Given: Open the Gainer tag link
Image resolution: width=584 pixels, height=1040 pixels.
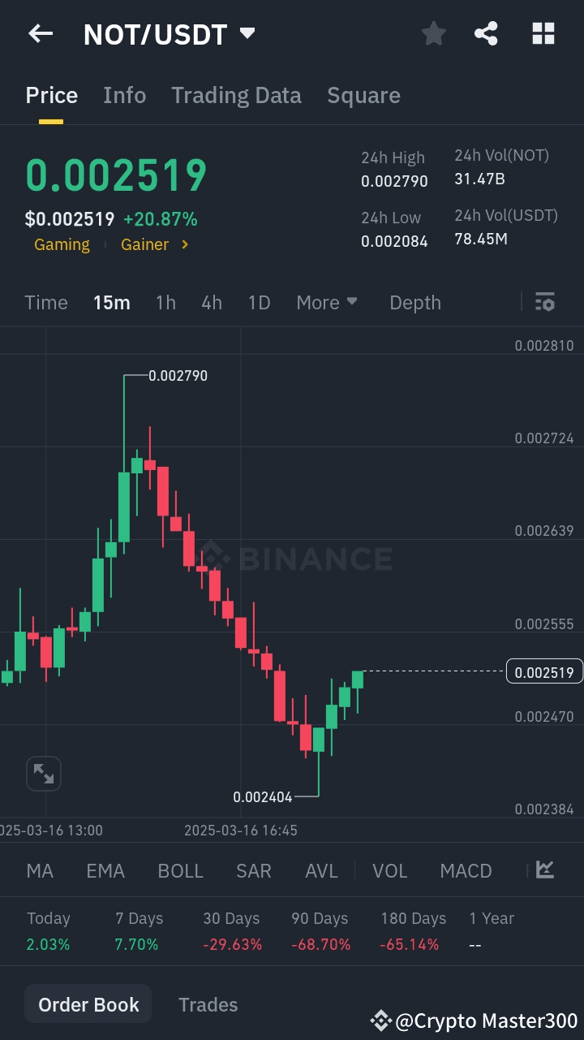Looking at the screenshot, I should click(145, 244).
